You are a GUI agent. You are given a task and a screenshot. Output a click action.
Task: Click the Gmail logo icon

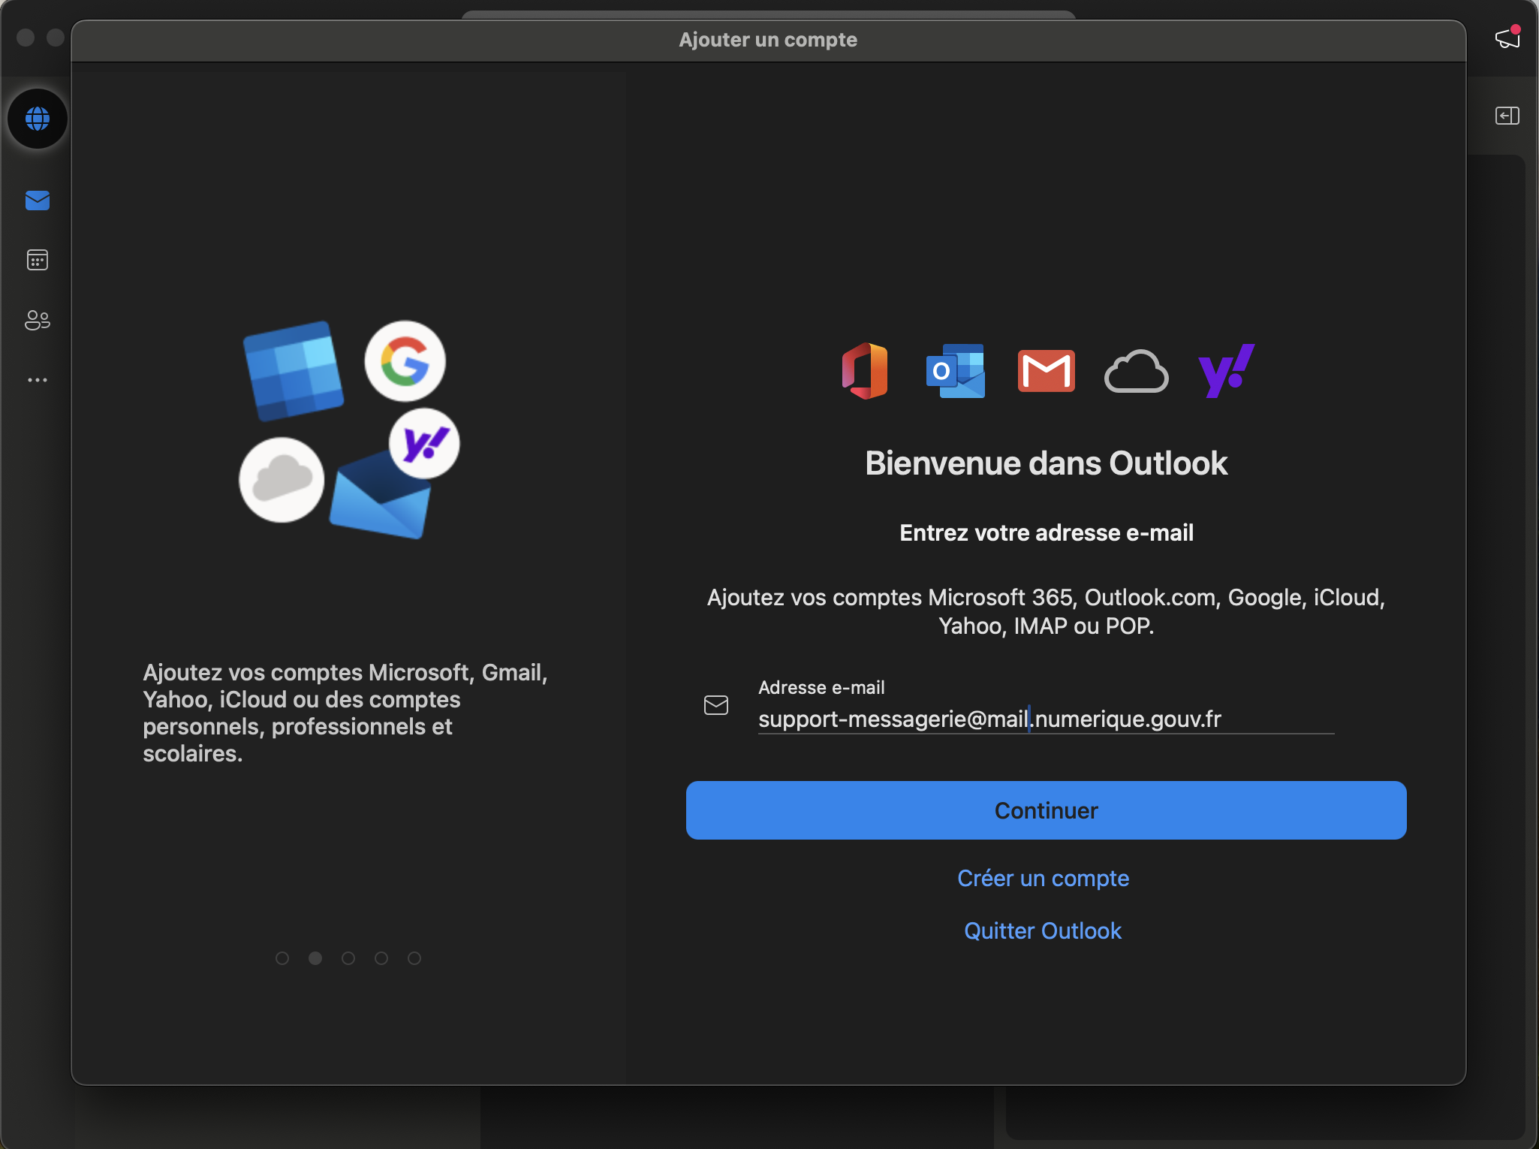(x=1046, y=371)
